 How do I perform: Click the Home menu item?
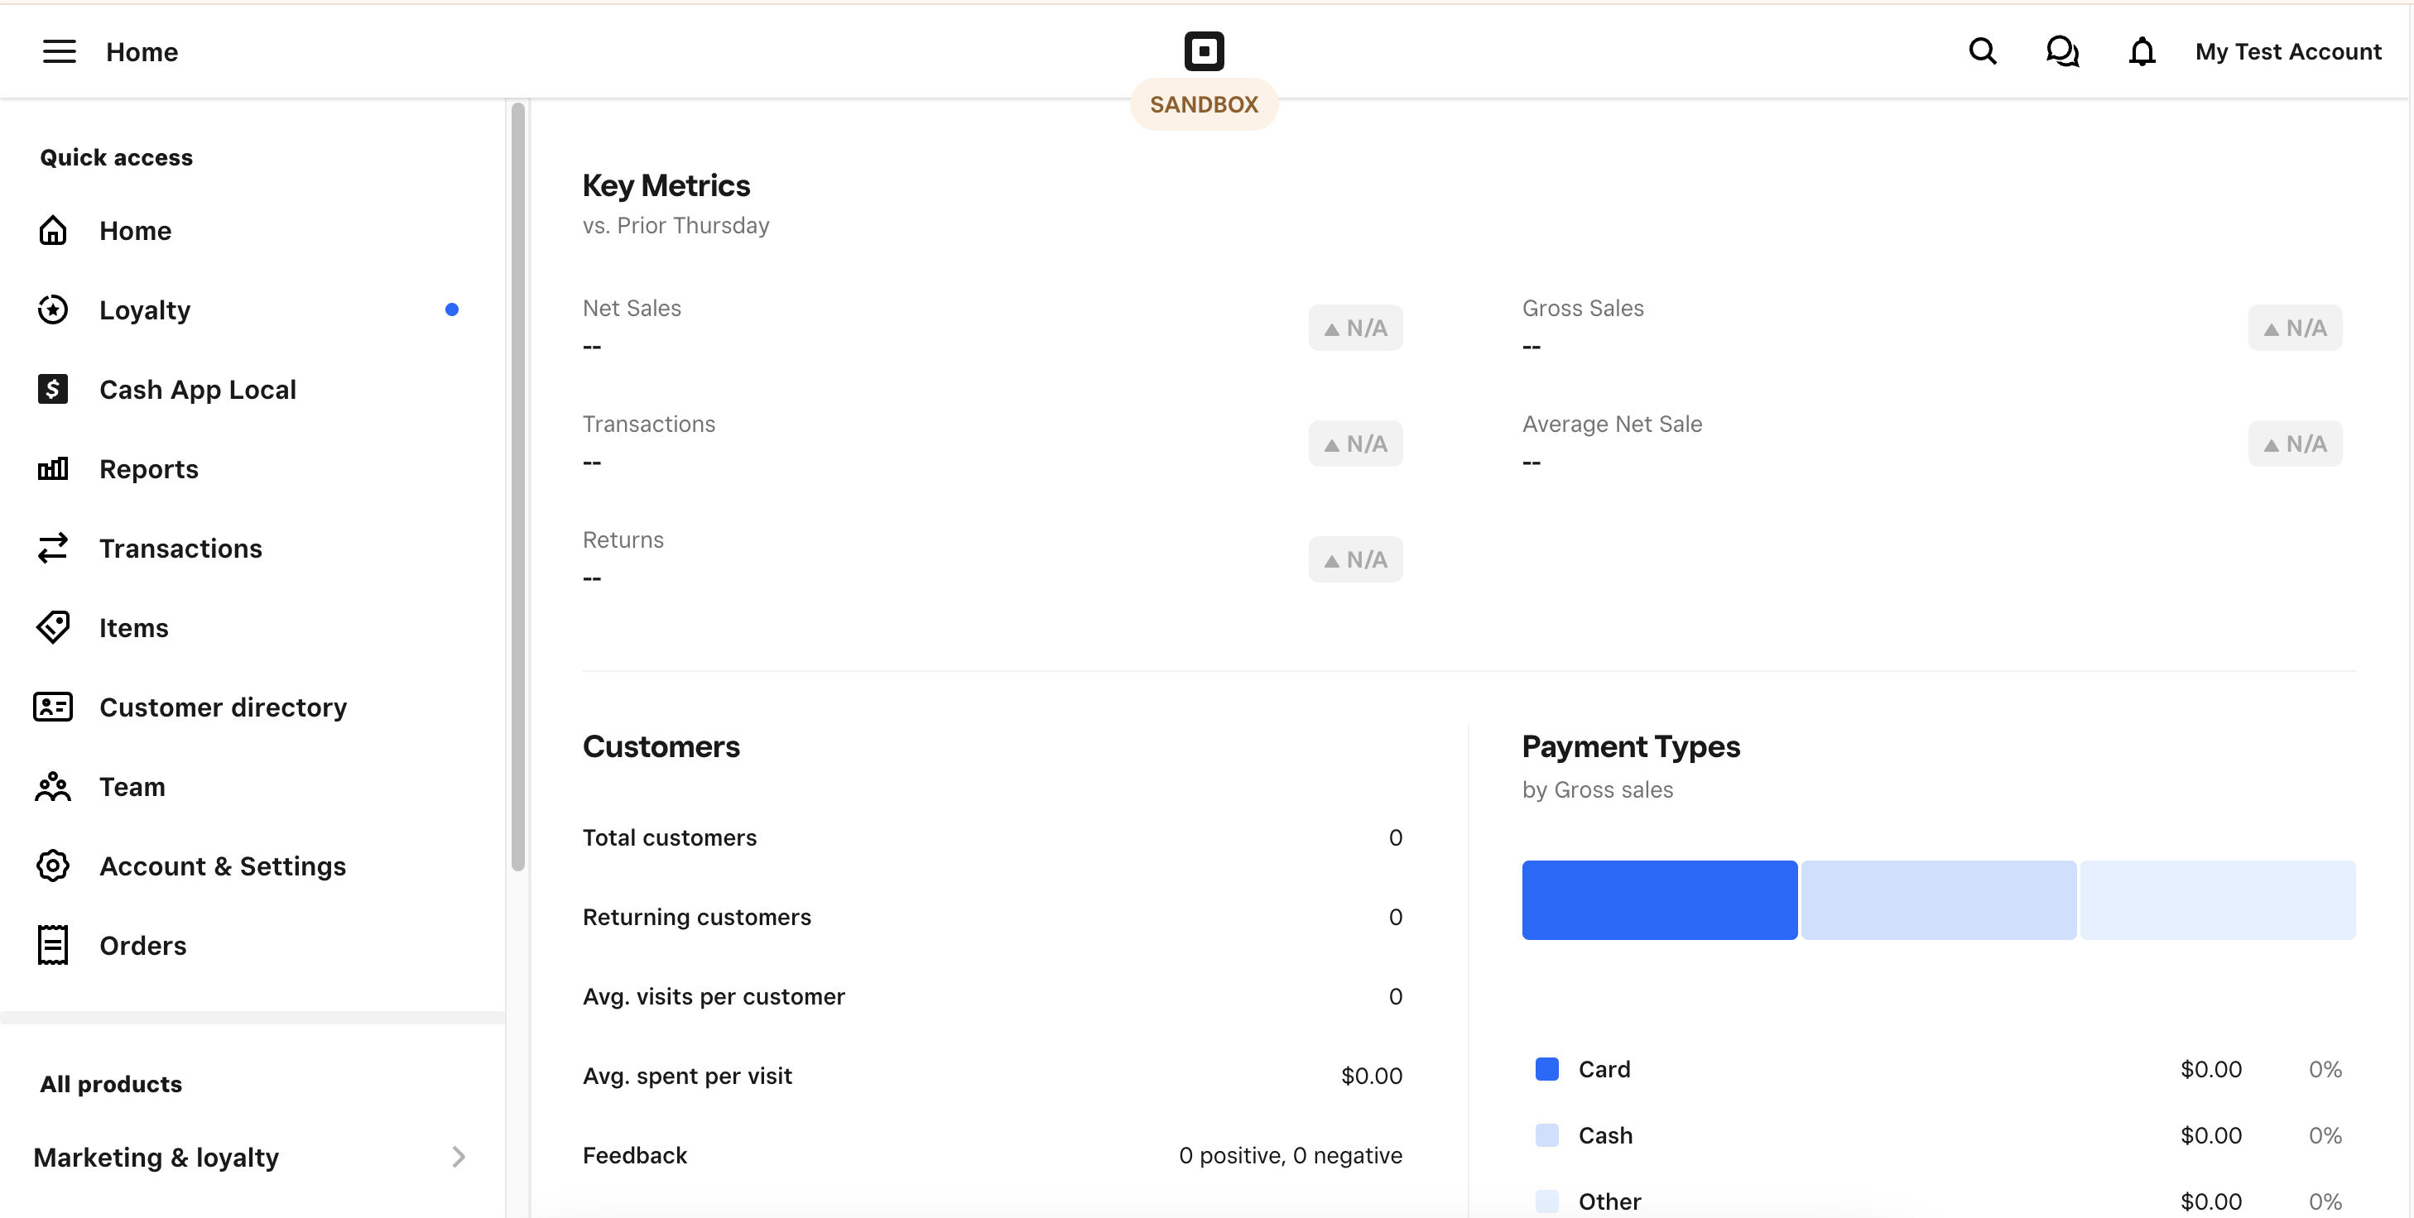(x=135, y=230)
